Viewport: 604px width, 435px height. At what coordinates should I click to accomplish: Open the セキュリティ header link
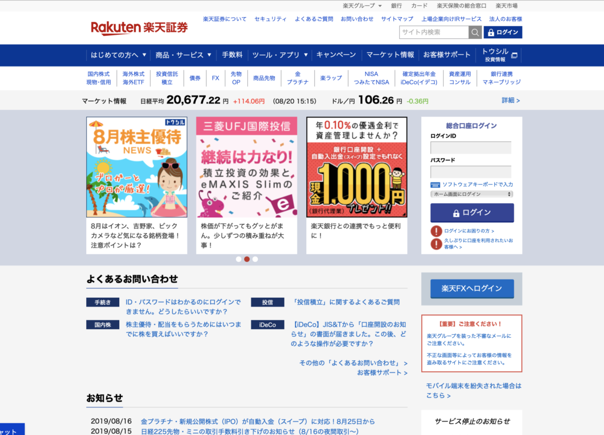(x=270, y=19)
